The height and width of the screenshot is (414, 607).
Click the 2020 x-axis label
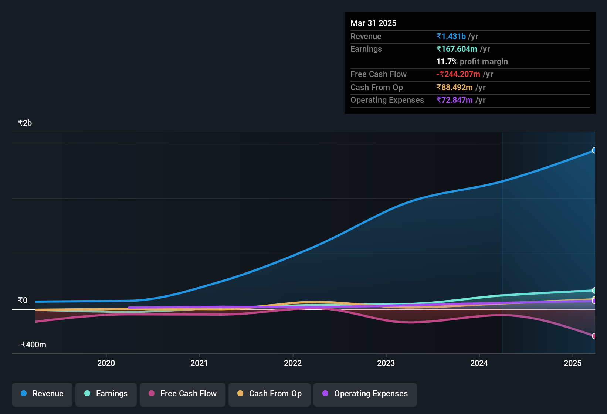[106, 363]
